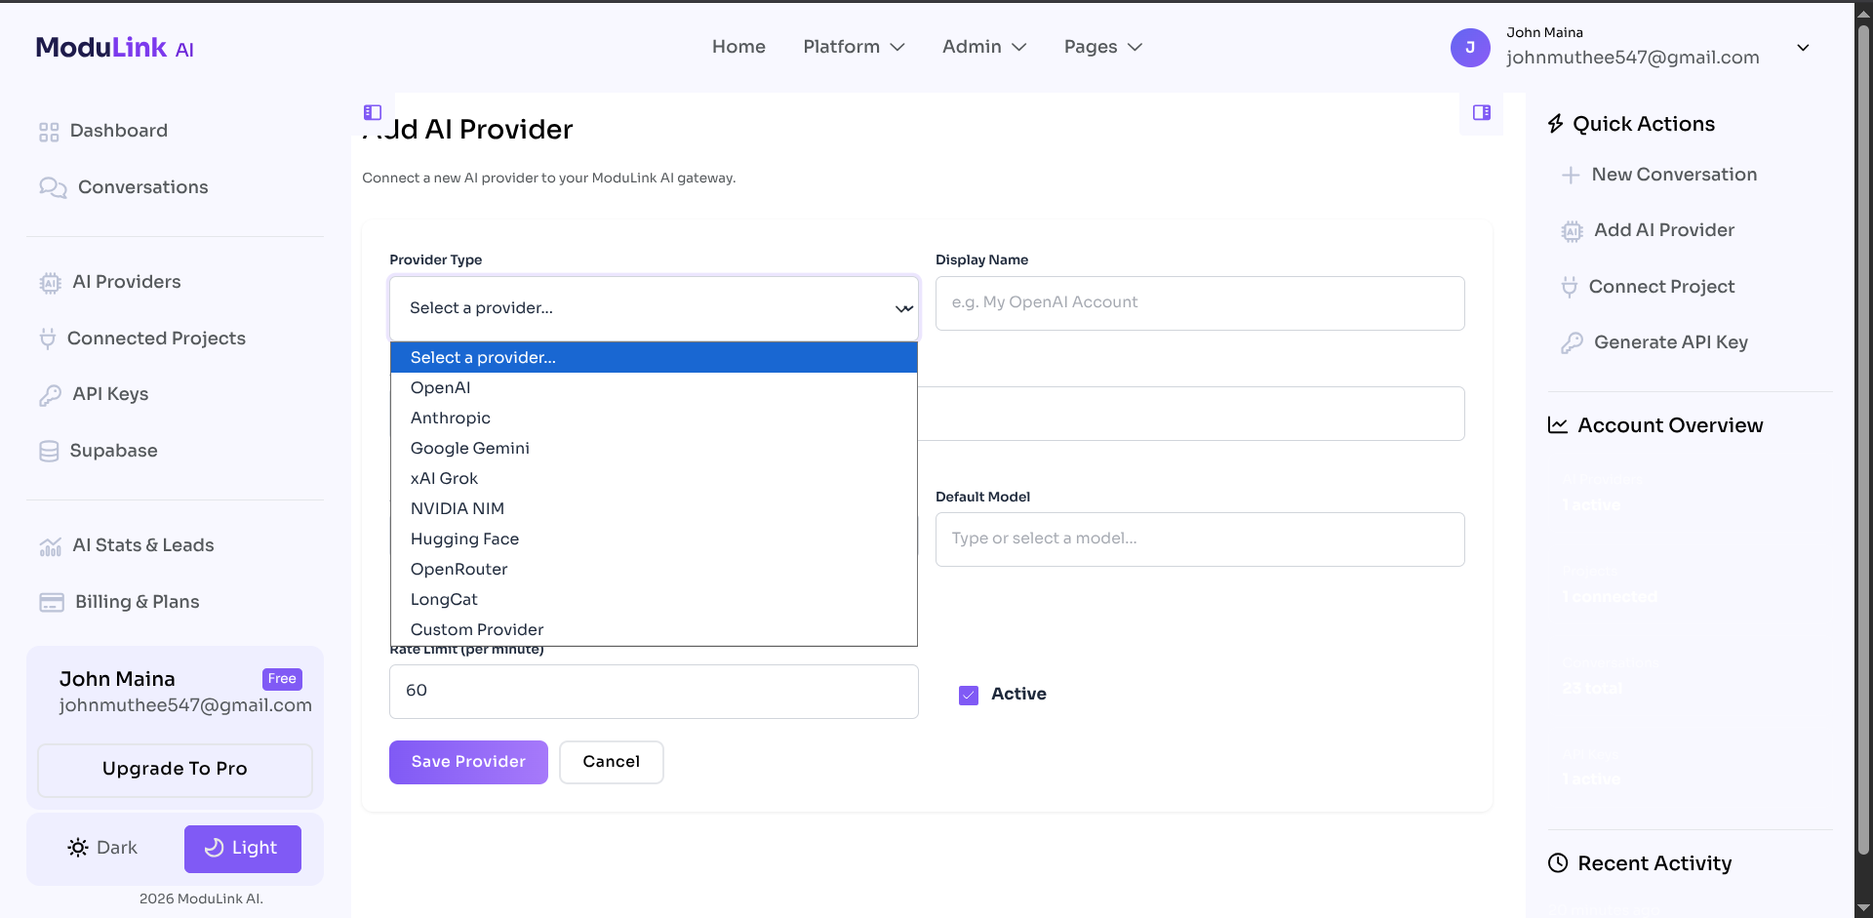Focus the Rate Limit input field
The width and height of the screenshot is (1873, 918).
654,692
